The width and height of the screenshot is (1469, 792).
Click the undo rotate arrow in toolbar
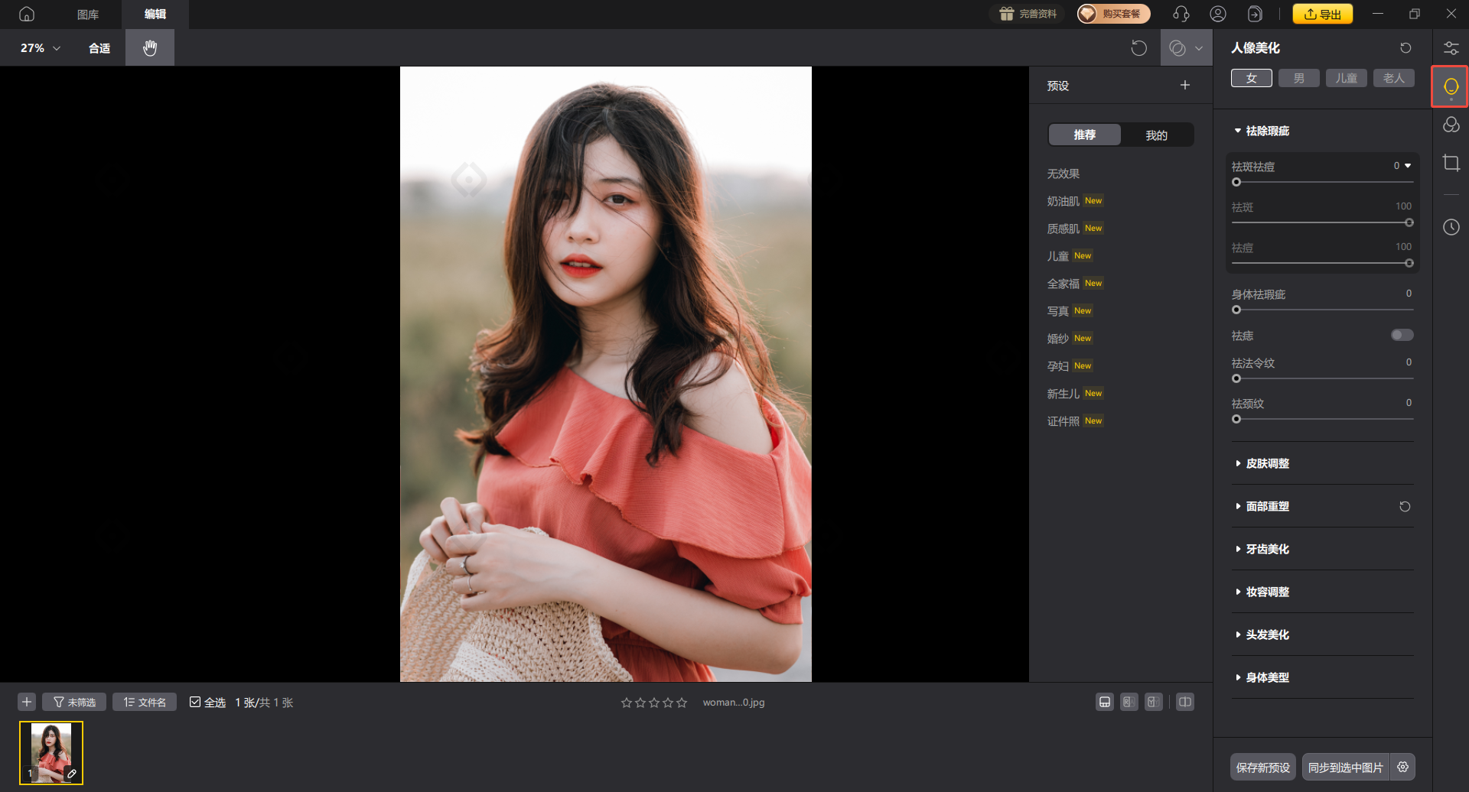[x=1138, y=48]
